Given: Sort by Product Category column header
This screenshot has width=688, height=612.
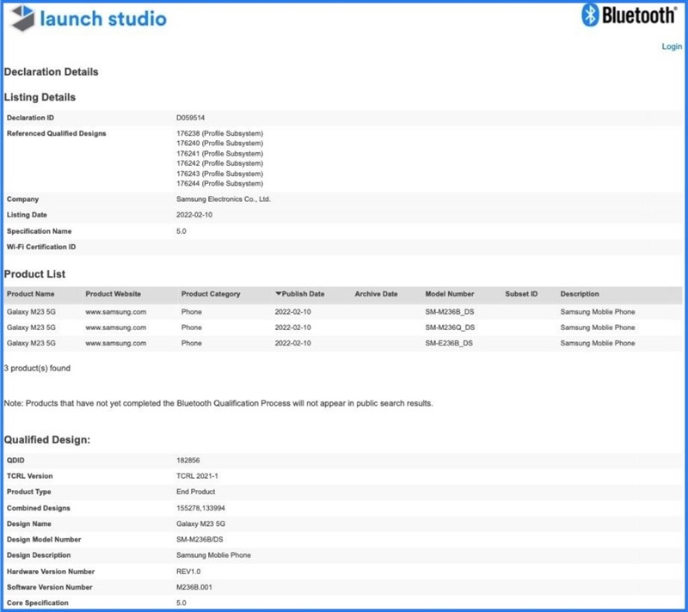Looking at the screenshot, I should tap(211, 294).
